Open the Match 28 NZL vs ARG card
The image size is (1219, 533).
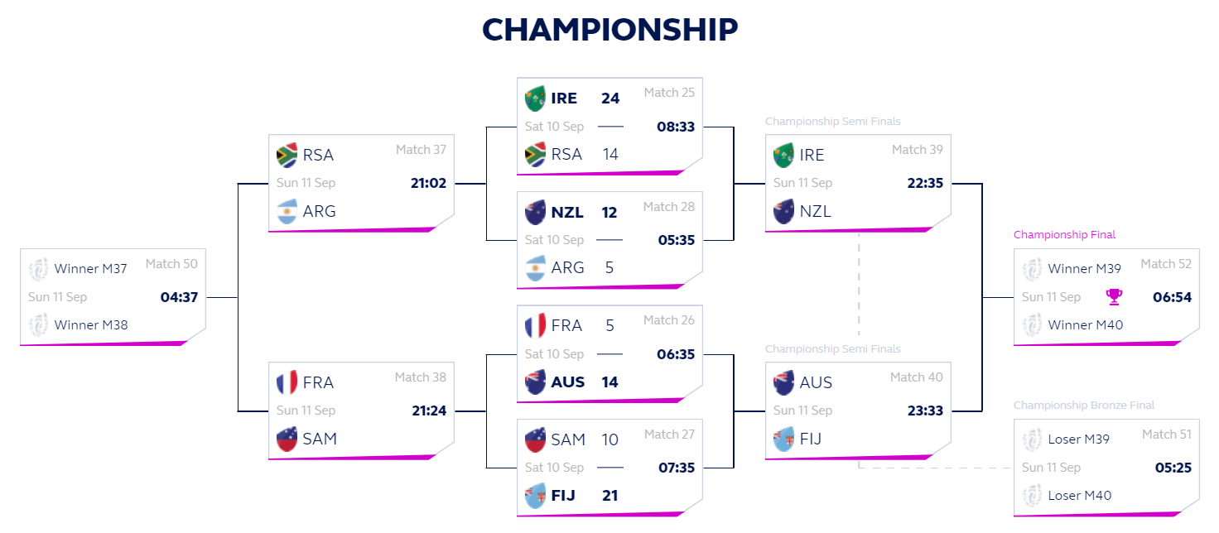point(609,241)
